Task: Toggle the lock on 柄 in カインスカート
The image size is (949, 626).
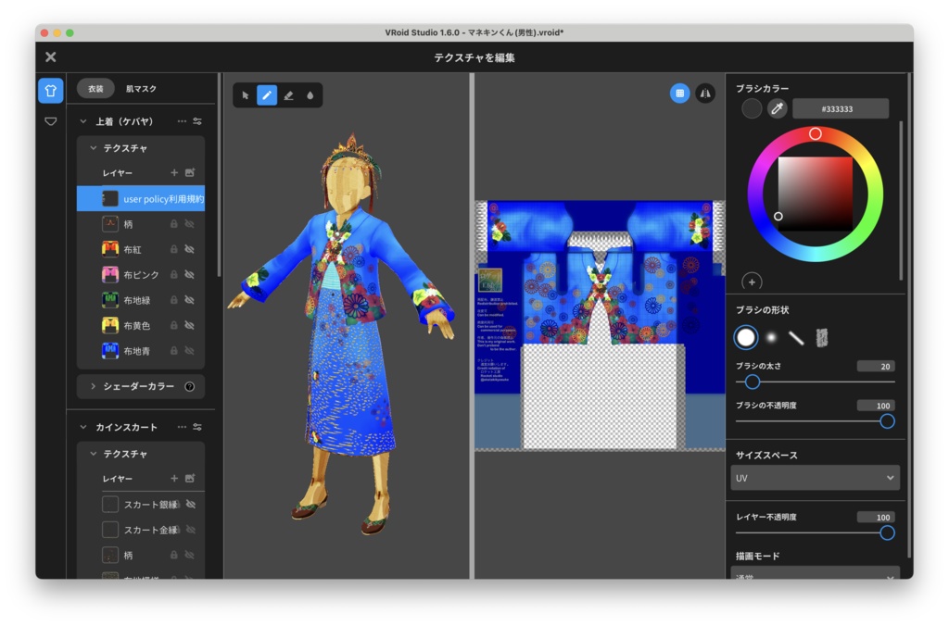Action: [x=173, y=555]
